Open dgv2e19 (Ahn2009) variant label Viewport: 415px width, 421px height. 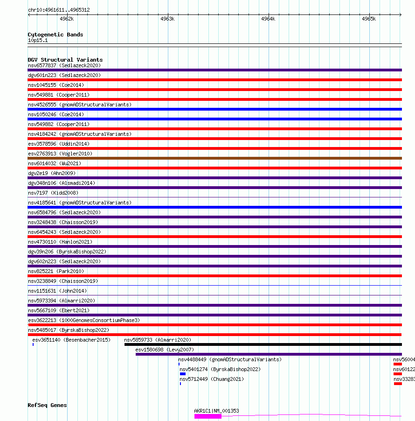coord(52,173)
